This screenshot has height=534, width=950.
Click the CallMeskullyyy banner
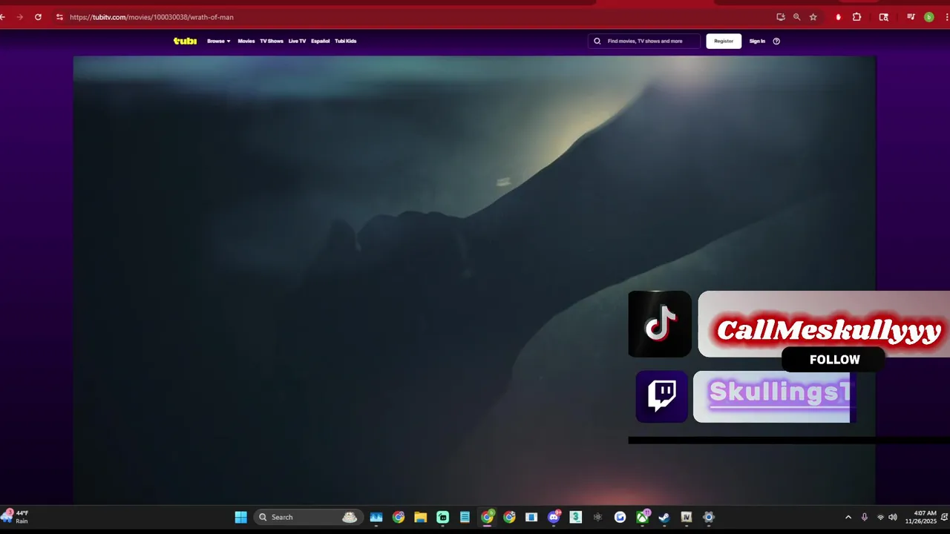pyautogui.click(x=824, y=324)
